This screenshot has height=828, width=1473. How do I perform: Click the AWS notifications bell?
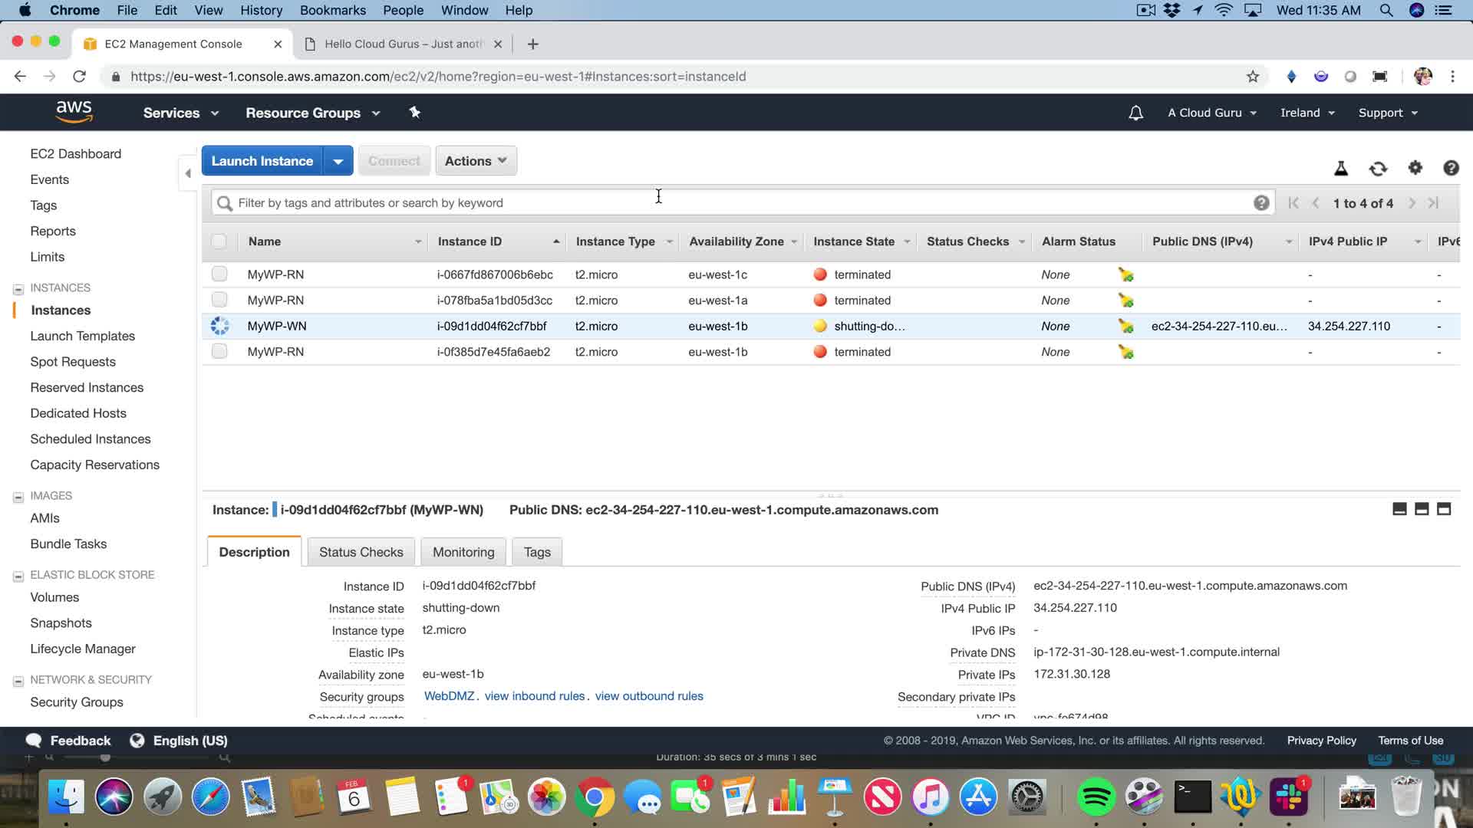click(x=1135, y=113)
